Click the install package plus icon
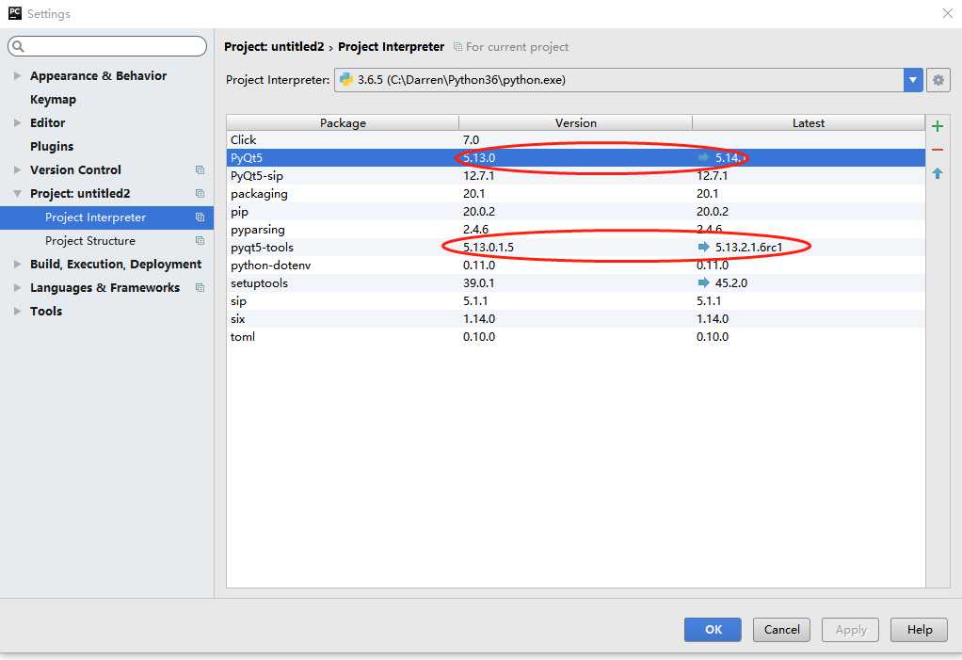Screen dimensions: 962x660 (937, 126)
